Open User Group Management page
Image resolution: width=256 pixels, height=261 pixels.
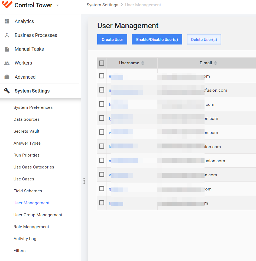(x=38, y=215)
